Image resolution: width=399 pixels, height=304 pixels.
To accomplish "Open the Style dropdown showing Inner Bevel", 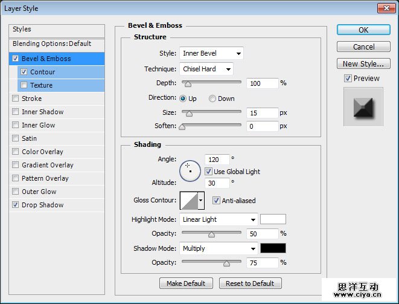I will tap(211, 53).
